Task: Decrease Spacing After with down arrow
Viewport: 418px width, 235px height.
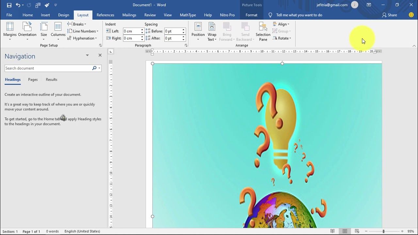Action: point(184,40)
